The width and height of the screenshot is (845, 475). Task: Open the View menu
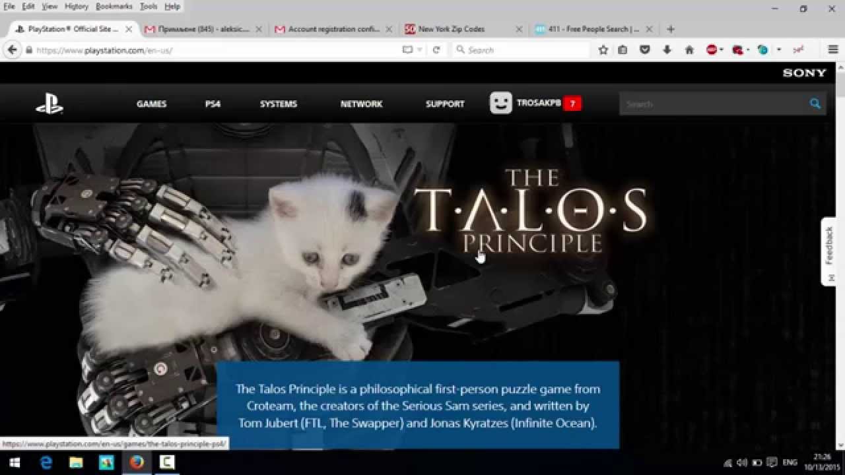pyautogui.click(x=50, y=6)
